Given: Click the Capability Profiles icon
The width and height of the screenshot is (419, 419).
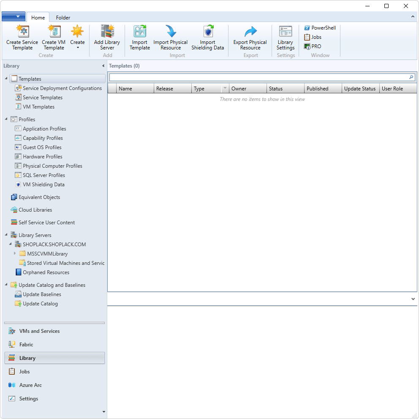Looking at the screenshot, I should (18, 138).
